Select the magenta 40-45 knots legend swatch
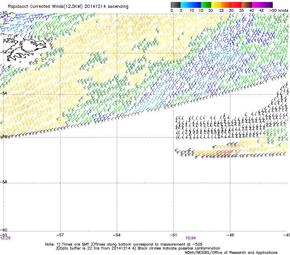290x255 pixels. (x=257, y=5)
